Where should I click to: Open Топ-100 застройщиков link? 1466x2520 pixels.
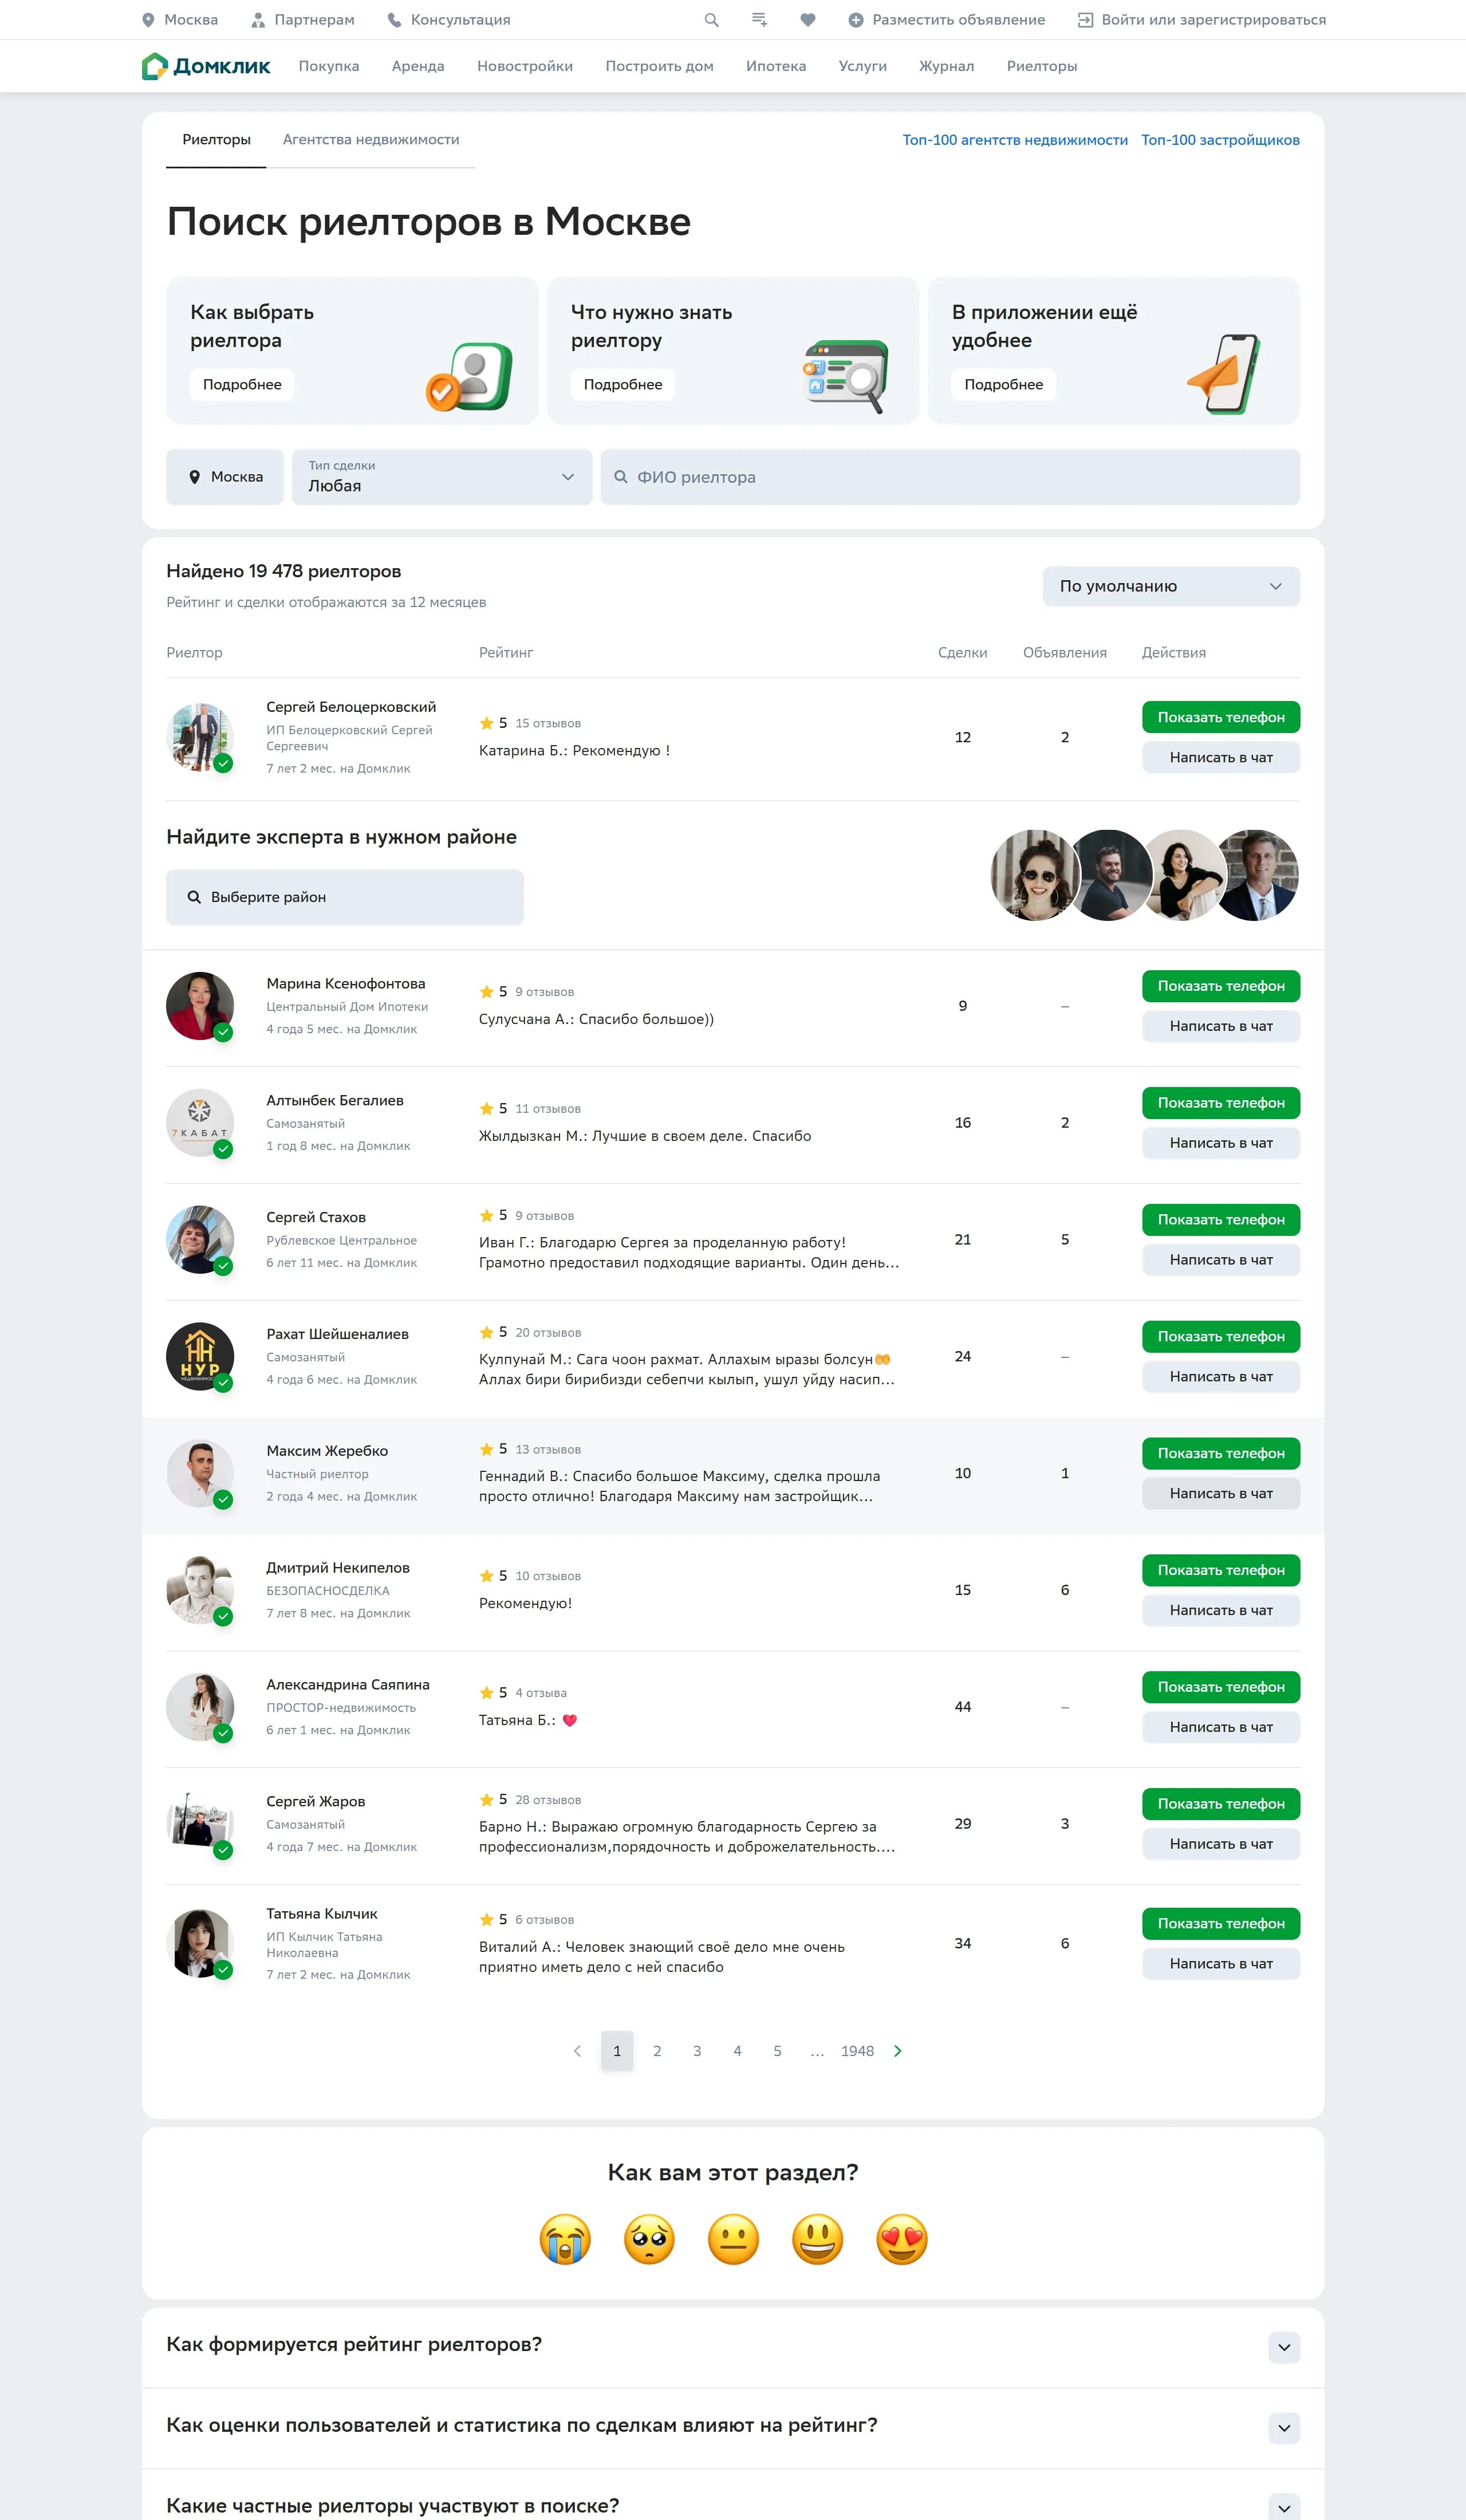[1220, 140]
